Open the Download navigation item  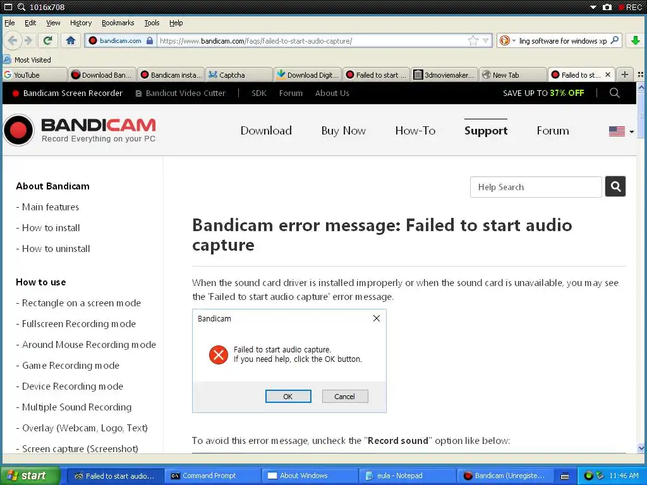(x=266, y=131)
